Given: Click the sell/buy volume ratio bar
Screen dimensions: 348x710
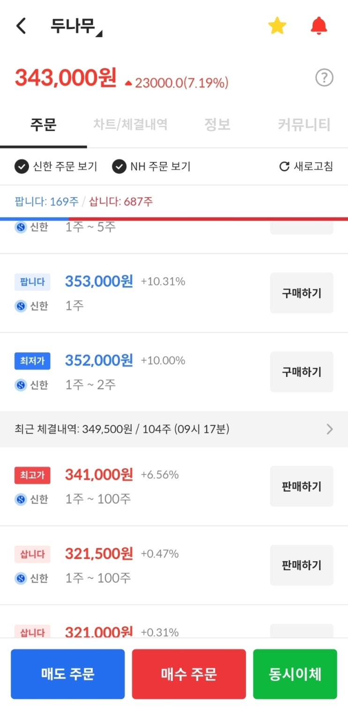Looking at the screenshot, I should click(x=174, y=219).
